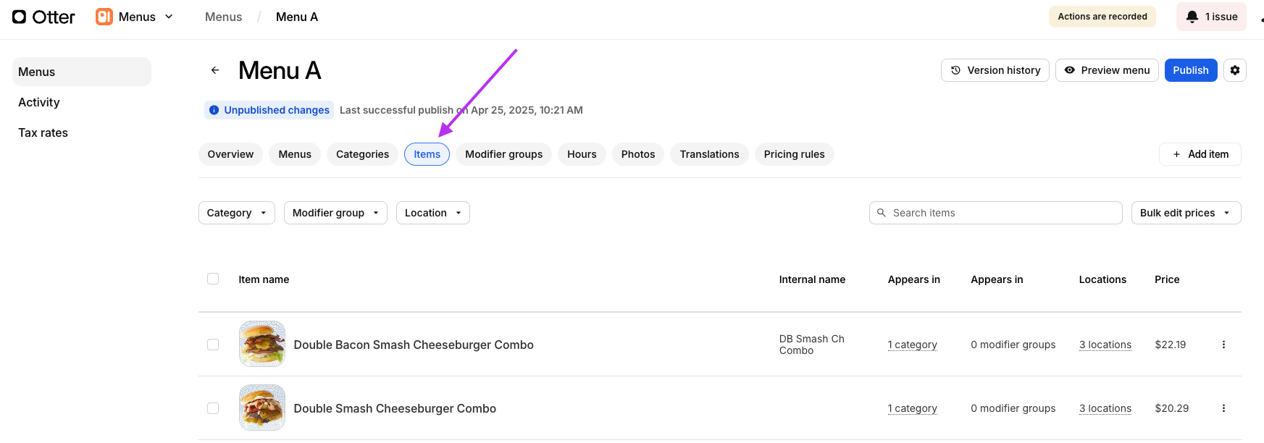The width and height of the screenshot is (1264, 443).
Task: Open the Modifier group filter dropdown
Action: (x=335, y=213)
